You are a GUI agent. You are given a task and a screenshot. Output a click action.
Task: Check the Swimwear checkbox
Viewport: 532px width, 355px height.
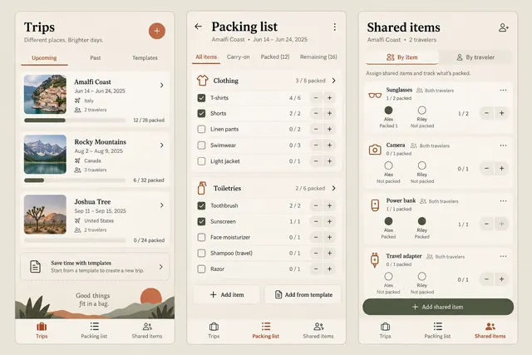click(201, 145)
